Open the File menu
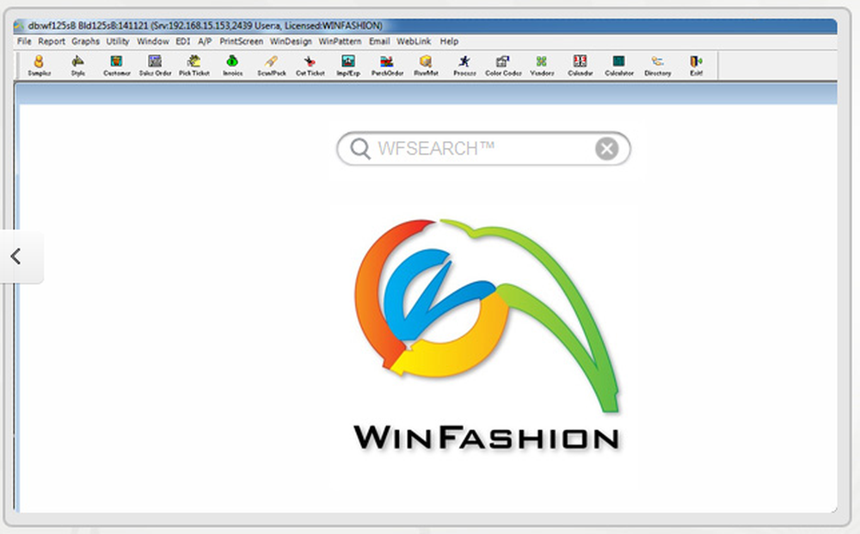 click(x=24, y=41)
